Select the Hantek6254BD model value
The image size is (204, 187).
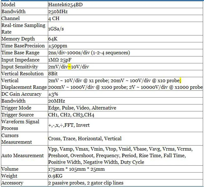[x=65, y=5]
